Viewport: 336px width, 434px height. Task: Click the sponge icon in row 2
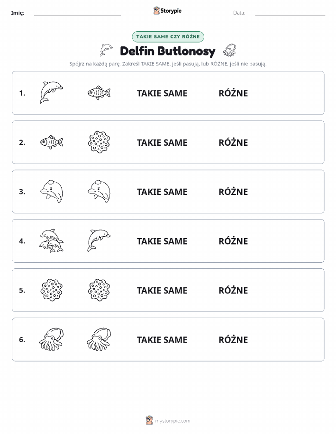click(x=99, y=142)
